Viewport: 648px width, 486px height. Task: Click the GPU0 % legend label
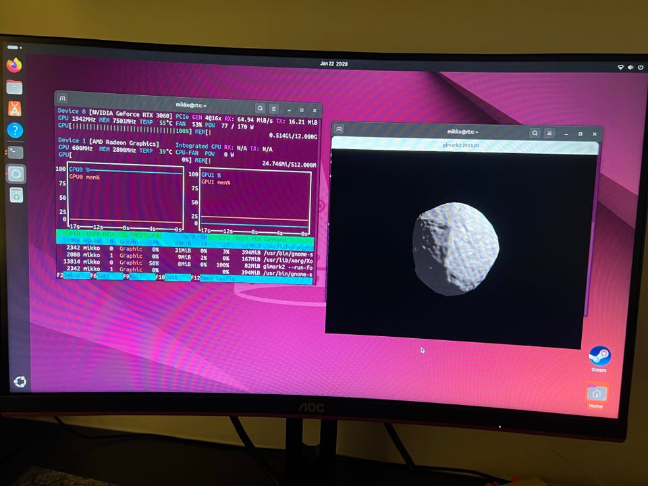[79, 169]
